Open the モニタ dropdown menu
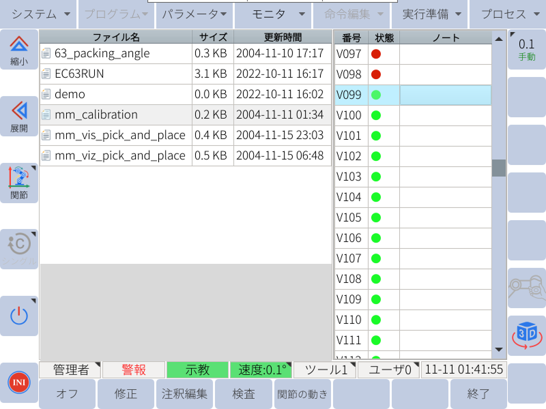Screen dimensions: 546x409 [x=273, y=14]
